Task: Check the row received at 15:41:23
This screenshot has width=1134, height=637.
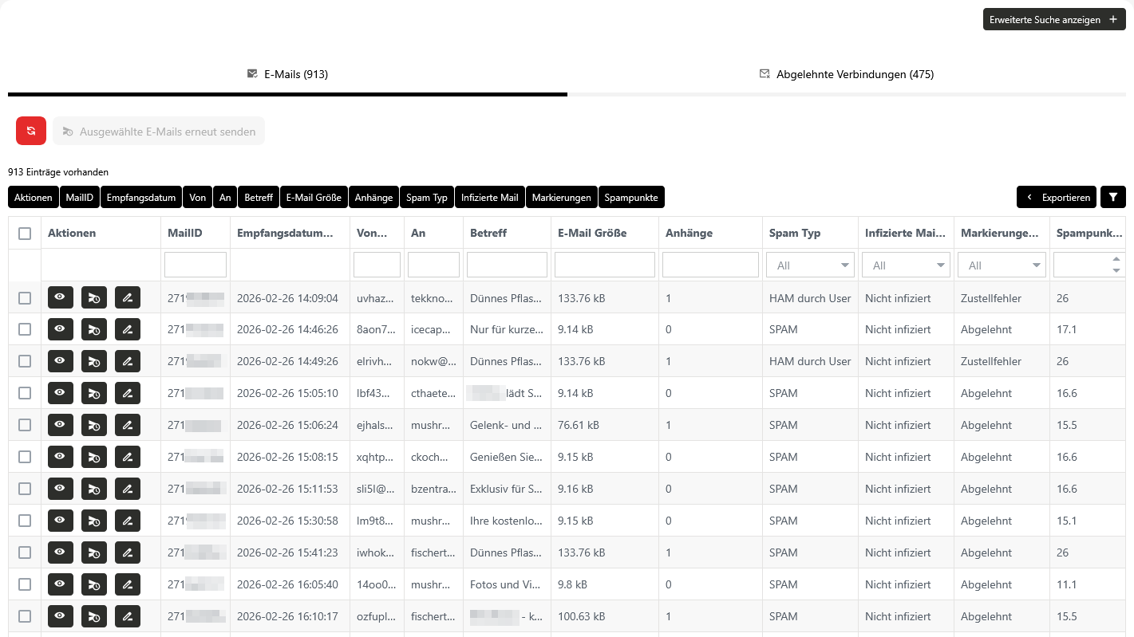Action: 25,552
